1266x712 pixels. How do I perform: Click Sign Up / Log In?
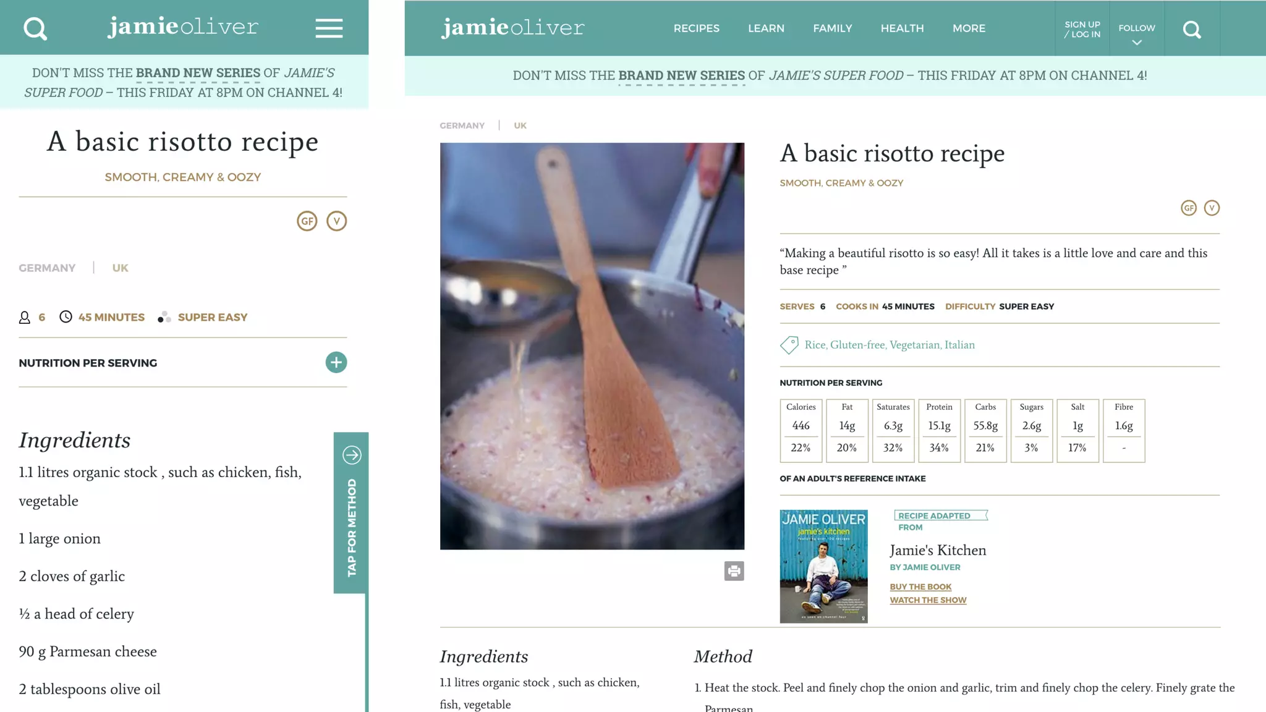[1082, 29]
